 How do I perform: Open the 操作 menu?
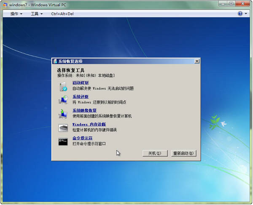pyautogui.click(x=16, y=13)
